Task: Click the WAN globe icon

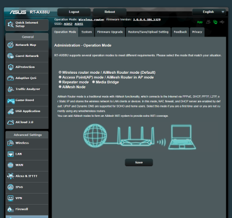Action: 10,165
